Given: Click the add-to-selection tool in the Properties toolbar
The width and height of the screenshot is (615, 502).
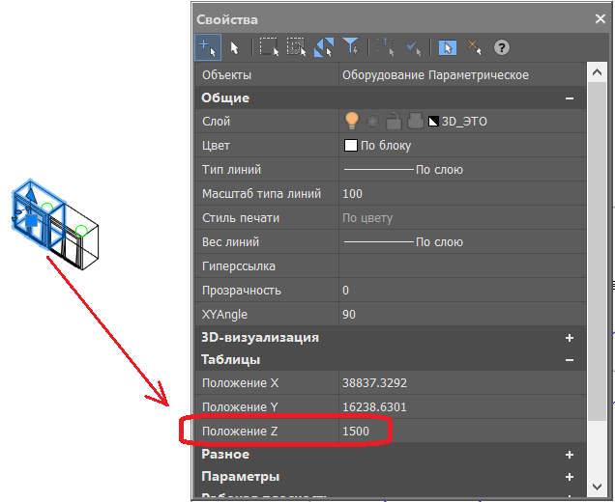Looking at the screenshot, I should coord(207,47).
